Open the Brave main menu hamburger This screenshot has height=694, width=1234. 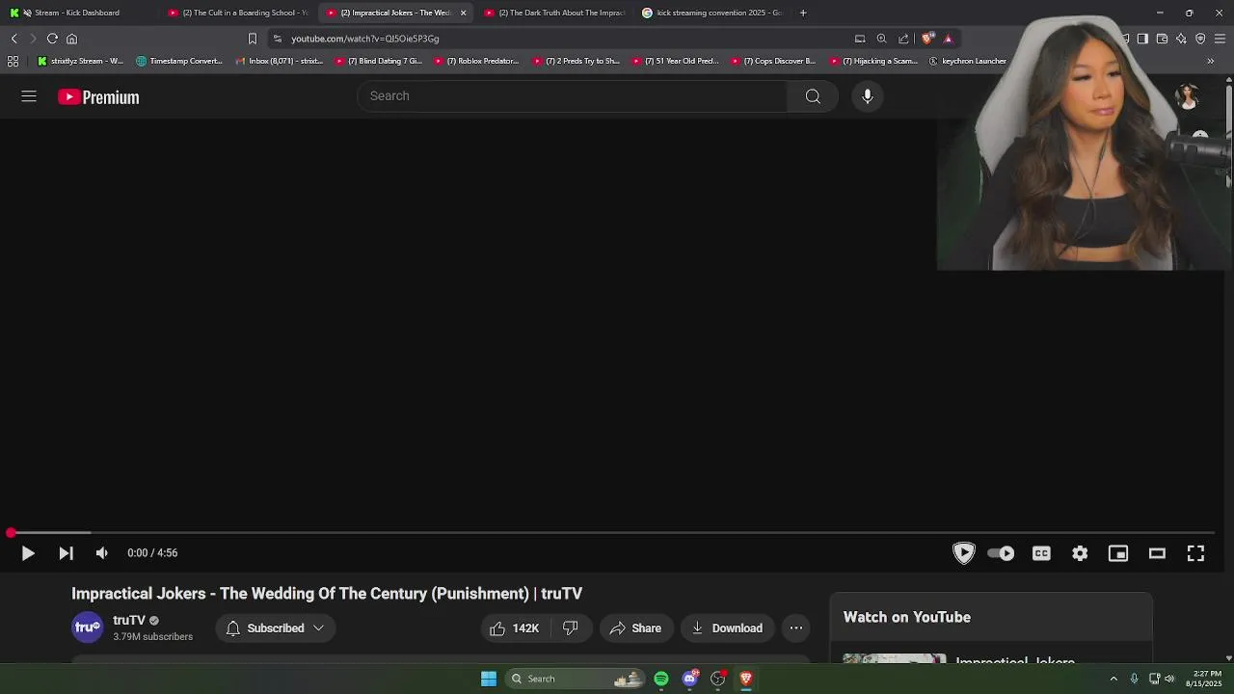[x=1220, y=39]
